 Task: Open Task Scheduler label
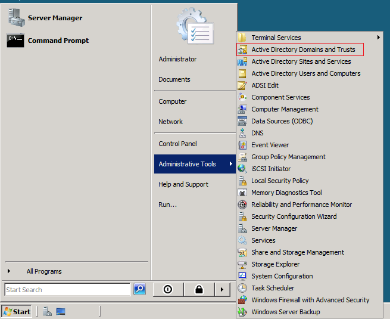tap(273, 288)
